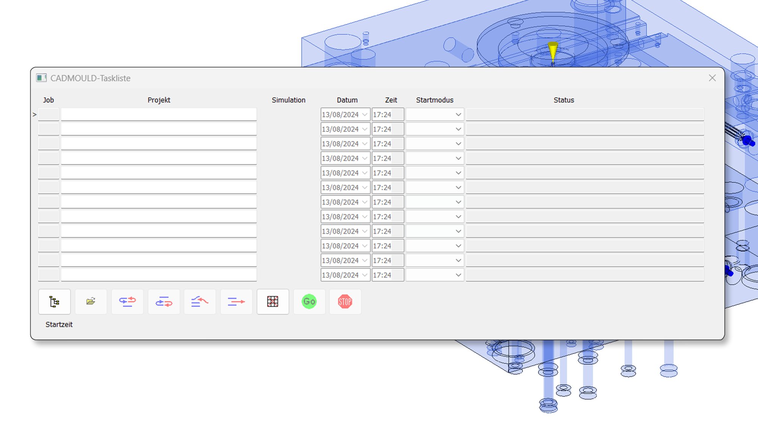Open the last row Startmodus dropdown
This screenshot has height=426, width=758.
tap(458, 275)
